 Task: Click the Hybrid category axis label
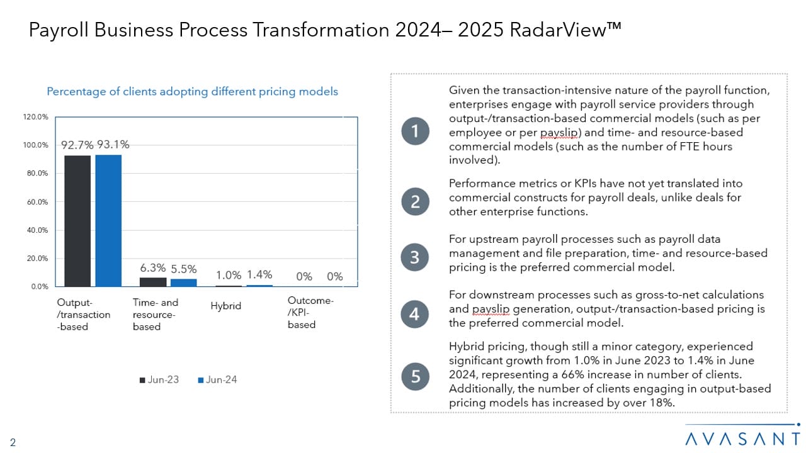(226, 306)
